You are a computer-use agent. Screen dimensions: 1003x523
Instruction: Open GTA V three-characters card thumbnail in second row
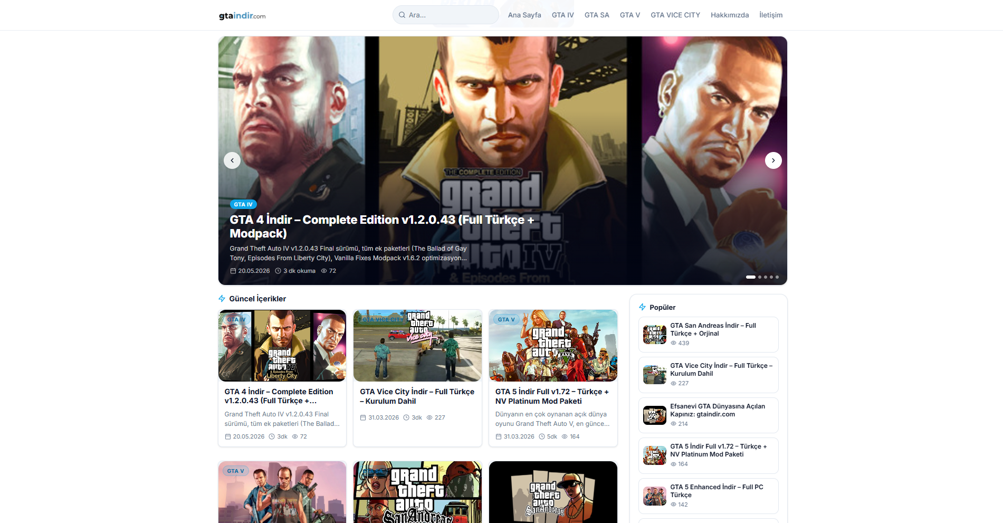pyautogui.click(x=282, y=492)
